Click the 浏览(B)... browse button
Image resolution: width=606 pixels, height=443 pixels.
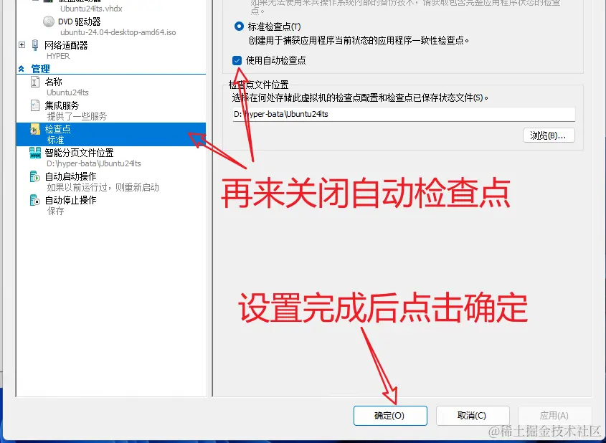pyautogui.click(x=549, y=135)
